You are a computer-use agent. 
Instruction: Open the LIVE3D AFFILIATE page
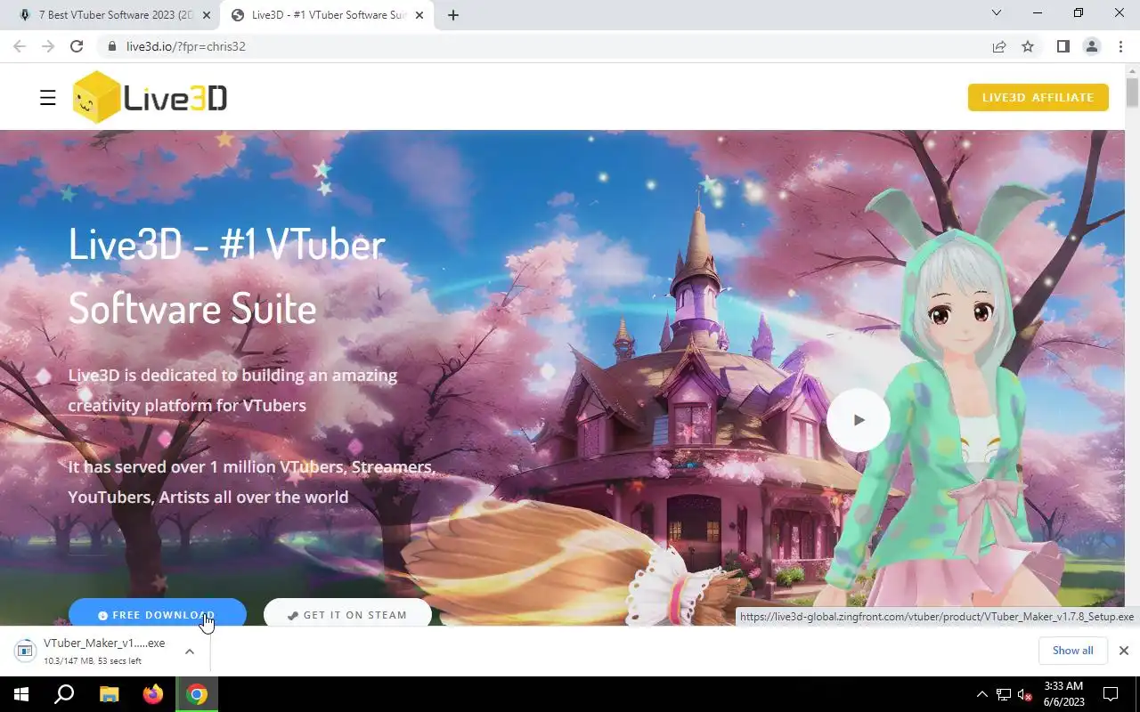(1038, 97)
